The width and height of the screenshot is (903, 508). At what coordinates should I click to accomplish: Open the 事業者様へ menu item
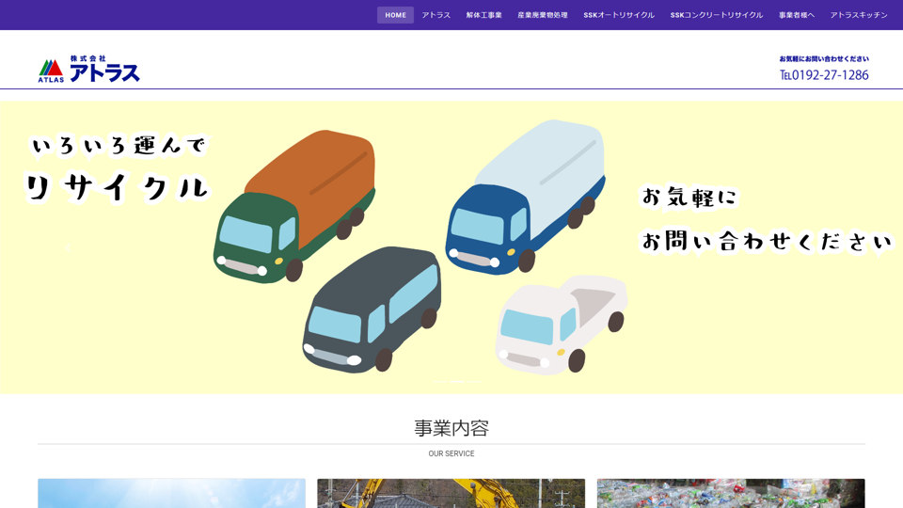pos(796,15)
